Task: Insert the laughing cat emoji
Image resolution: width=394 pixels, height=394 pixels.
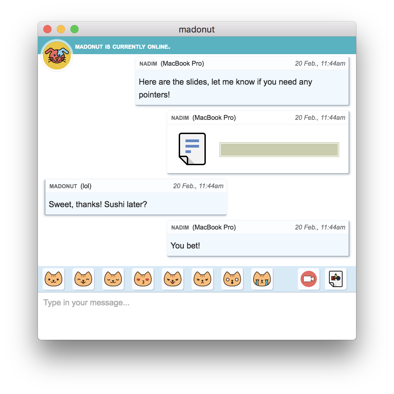Action: pyautogui.click(x=83, y=279)
